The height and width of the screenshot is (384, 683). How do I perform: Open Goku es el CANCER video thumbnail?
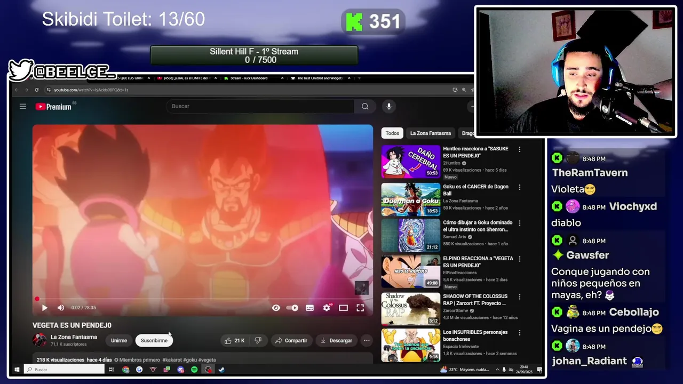[x=410, y=199]
